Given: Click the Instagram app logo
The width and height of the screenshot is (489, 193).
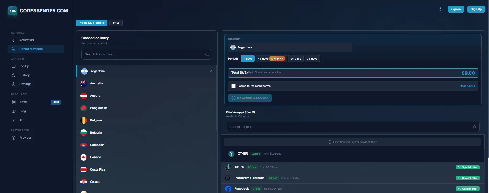Looking at the screenshot, I should [228, 178].
